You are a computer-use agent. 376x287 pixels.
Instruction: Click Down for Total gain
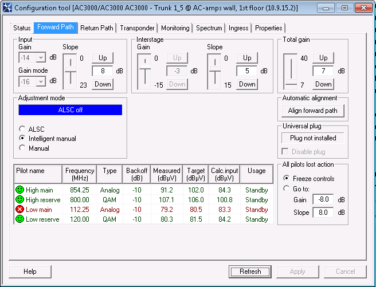pos(323,84)
